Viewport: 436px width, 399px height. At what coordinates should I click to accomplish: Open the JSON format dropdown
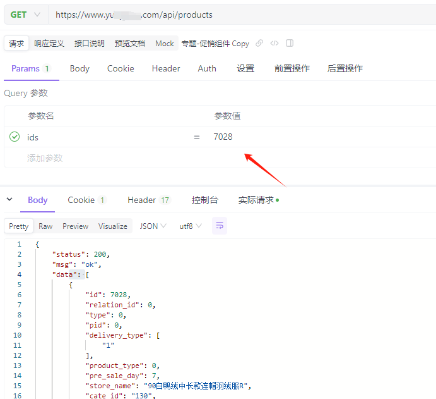(153, 226)
